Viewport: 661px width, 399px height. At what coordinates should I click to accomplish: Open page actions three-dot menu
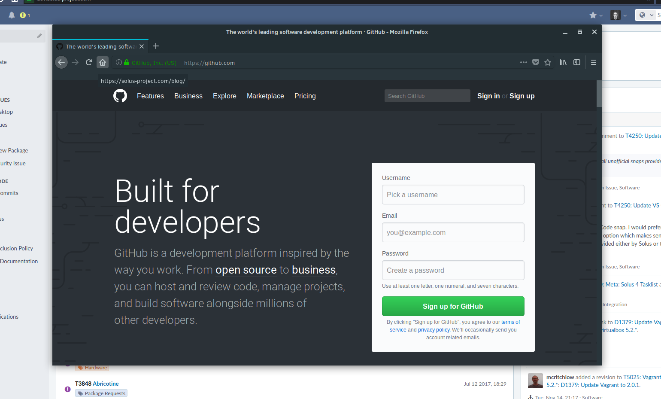click(x=523, y=62)
